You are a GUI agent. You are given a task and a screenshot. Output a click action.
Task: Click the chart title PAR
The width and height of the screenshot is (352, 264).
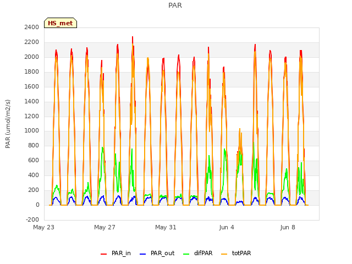175,5
